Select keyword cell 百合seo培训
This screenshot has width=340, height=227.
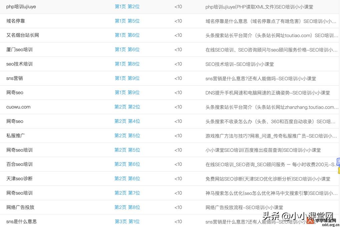pyautogui.click(x=19, y=164)
